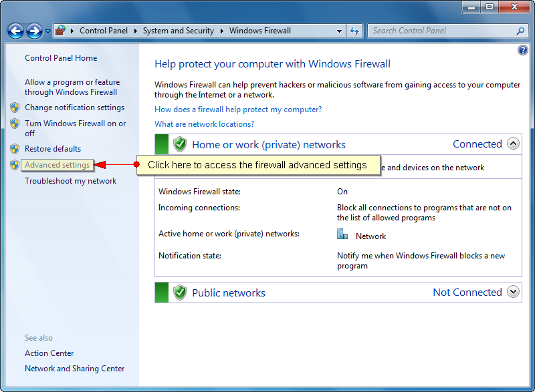
Task: Click the Forward arrow navigation button
Action: coord(35,31)
